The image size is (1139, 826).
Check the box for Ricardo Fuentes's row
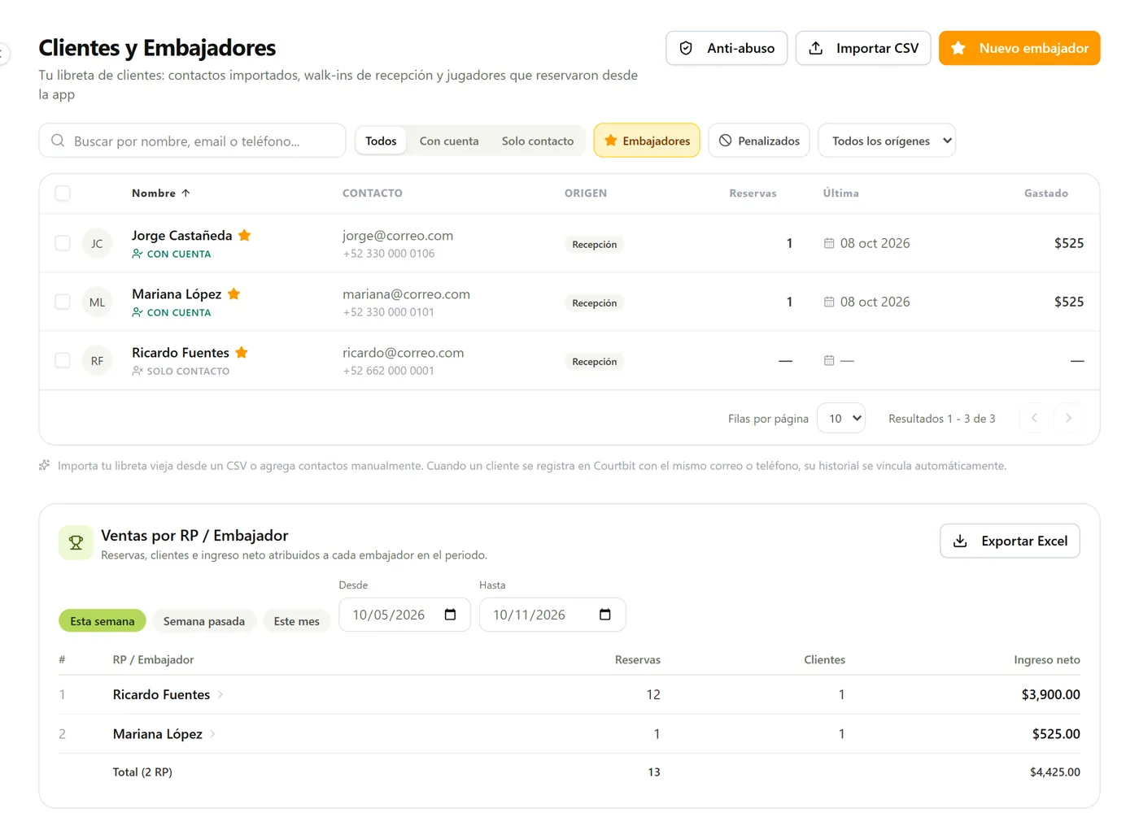[x=63, y=360]
